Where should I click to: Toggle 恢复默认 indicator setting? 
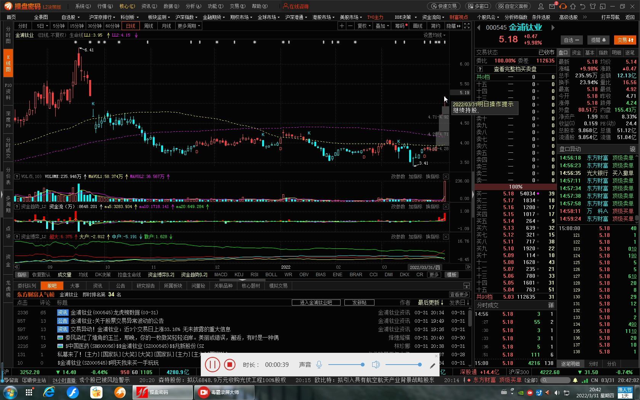(41, 275)
